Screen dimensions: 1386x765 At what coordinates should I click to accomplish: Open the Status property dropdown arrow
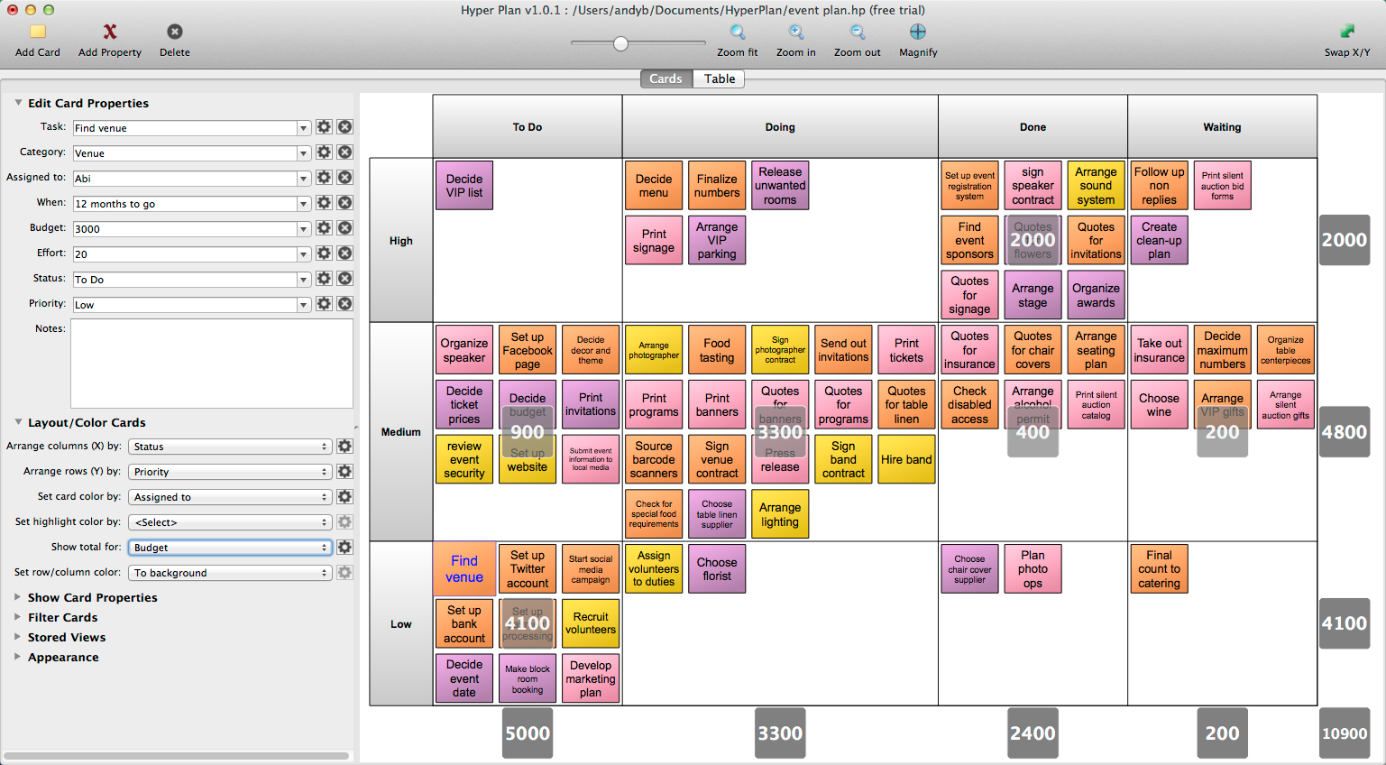[304, 280]
